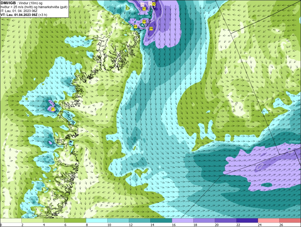This screenshot has height=227, width=301.
Task: Pick the 8–10 m/s light cyan legend swatch
Action: coord(97,220)
